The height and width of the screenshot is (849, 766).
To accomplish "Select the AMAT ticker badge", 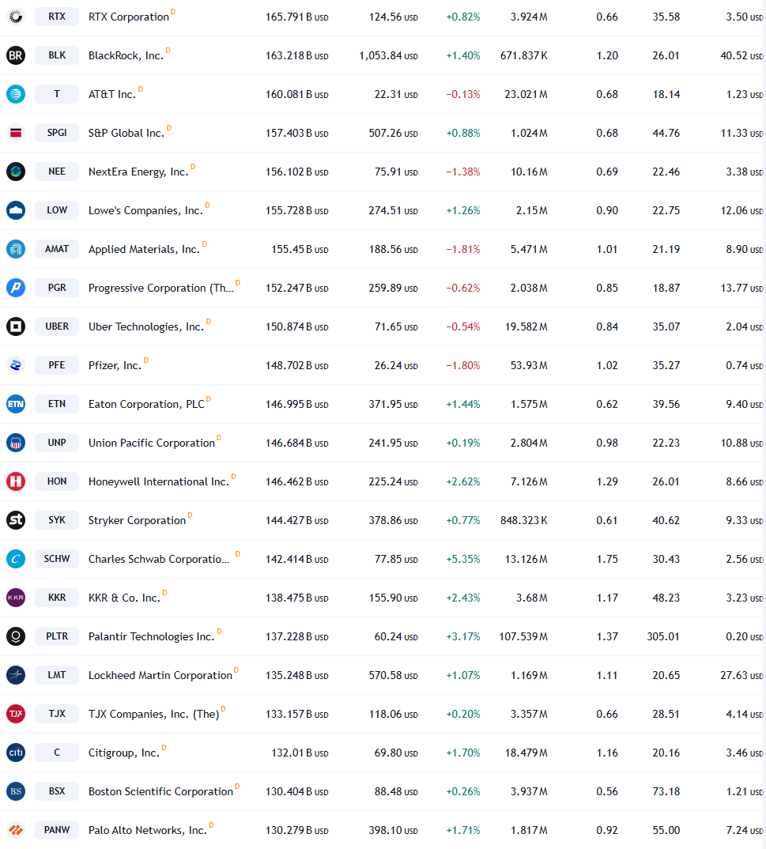I will pos(57,249).
